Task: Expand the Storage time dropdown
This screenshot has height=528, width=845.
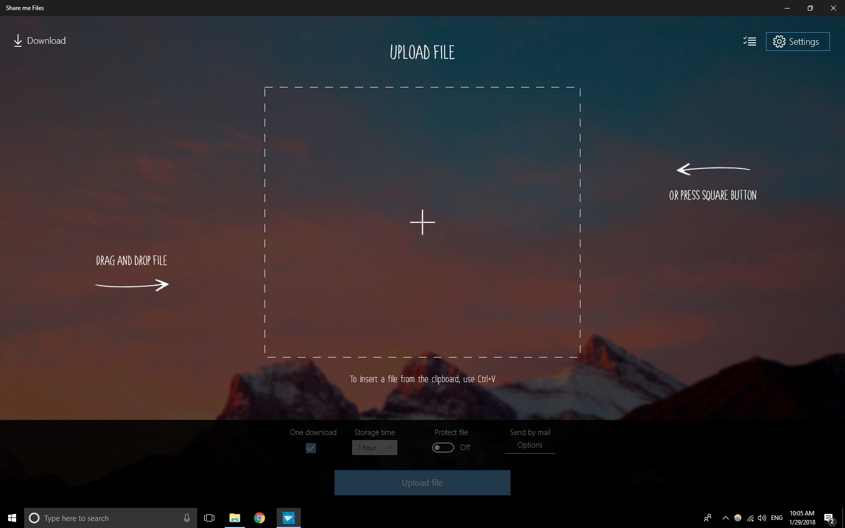Action: pos(374,448)
